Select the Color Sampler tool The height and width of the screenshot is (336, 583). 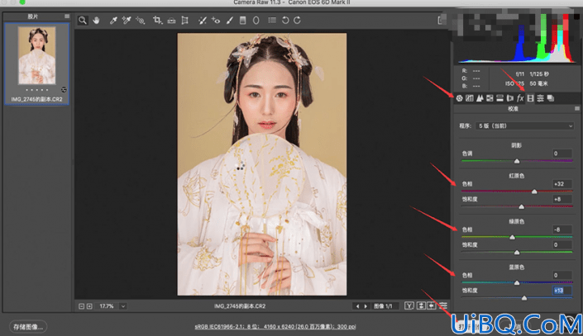127,20
